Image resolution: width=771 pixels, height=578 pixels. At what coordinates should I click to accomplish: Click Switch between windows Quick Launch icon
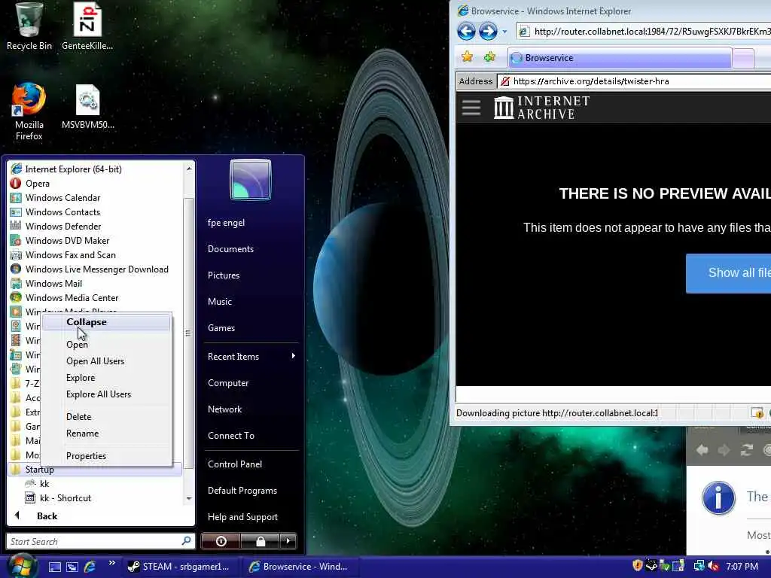pyautogui.click(x=72, y=567)
